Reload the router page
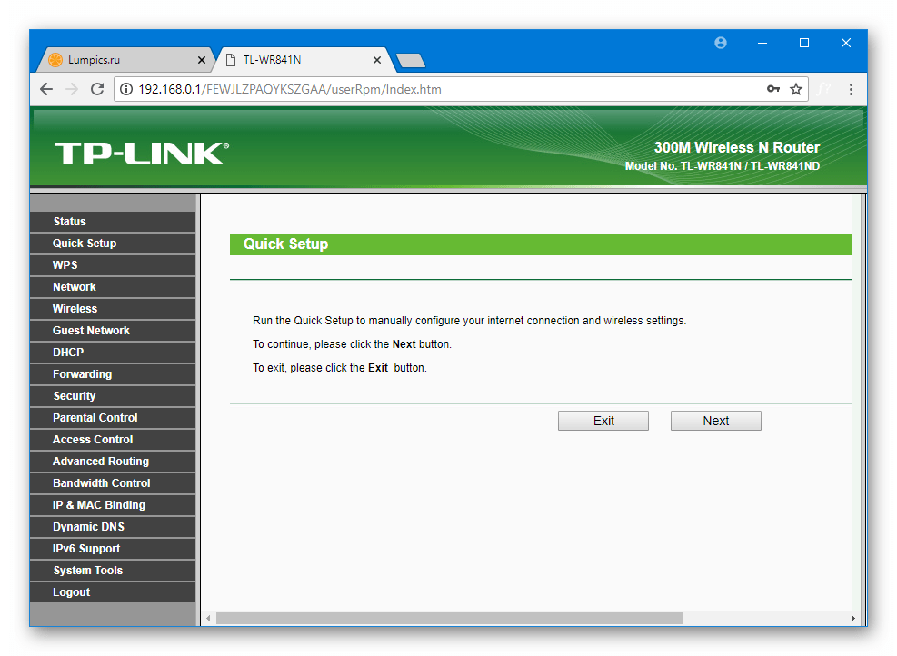The width and height of the screenshot is (897, 656). 97,89
